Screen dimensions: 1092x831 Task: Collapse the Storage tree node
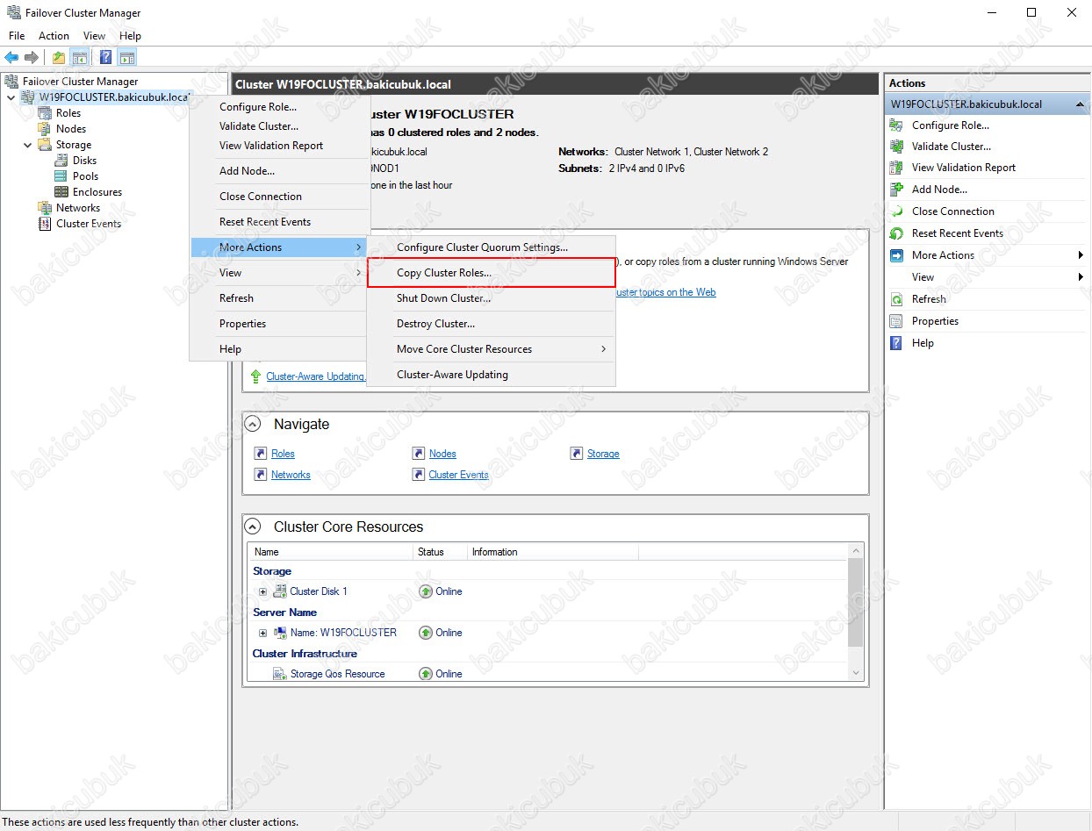click(x=27, y=145)
